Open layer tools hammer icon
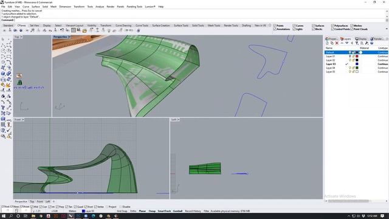The height and width of the screenshot is (219, 389). pos(367,43)
